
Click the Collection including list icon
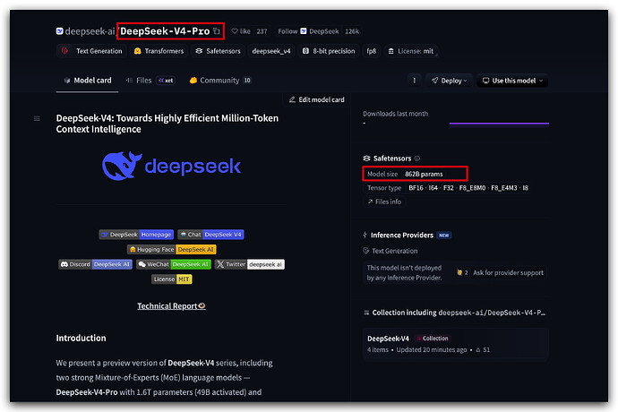[366, 313]
